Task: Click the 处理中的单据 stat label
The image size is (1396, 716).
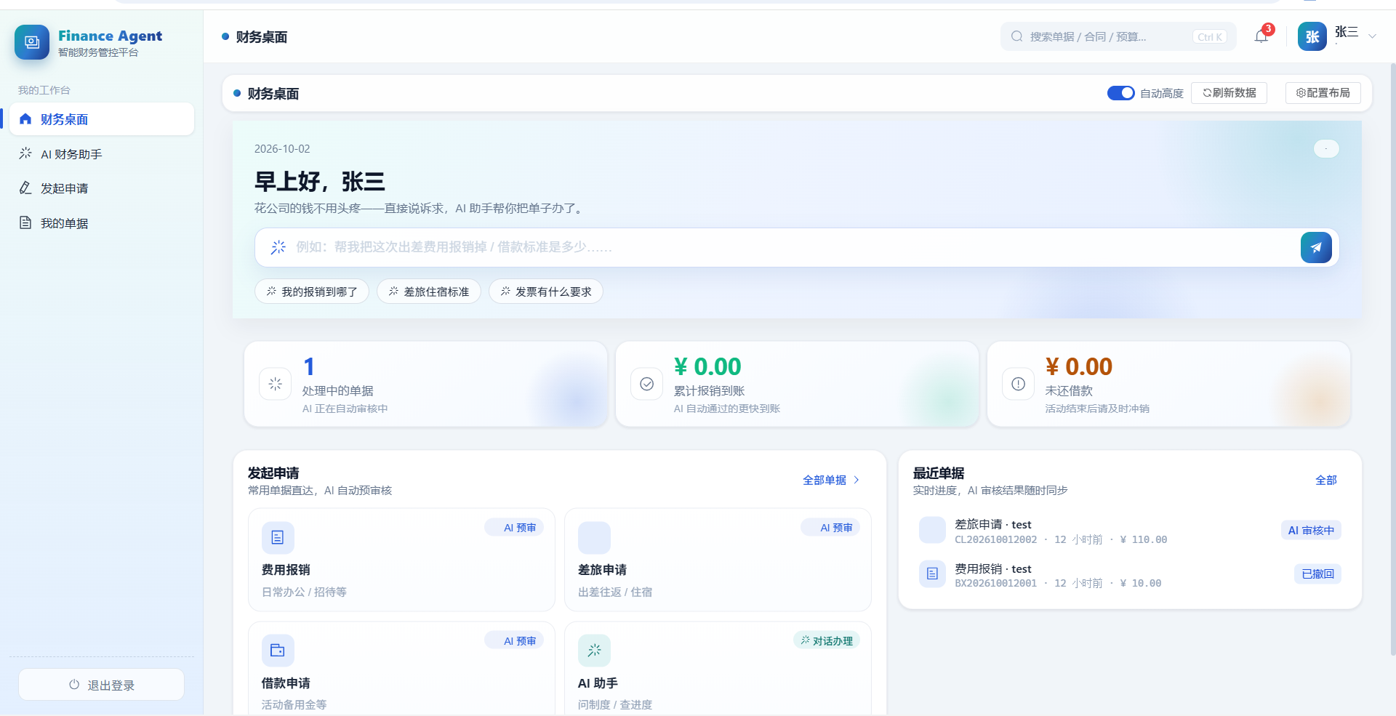Action: coord(338,390)
